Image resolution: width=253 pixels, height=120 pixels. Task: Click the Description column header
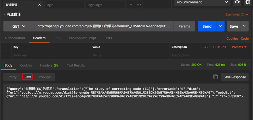[179, 47]
